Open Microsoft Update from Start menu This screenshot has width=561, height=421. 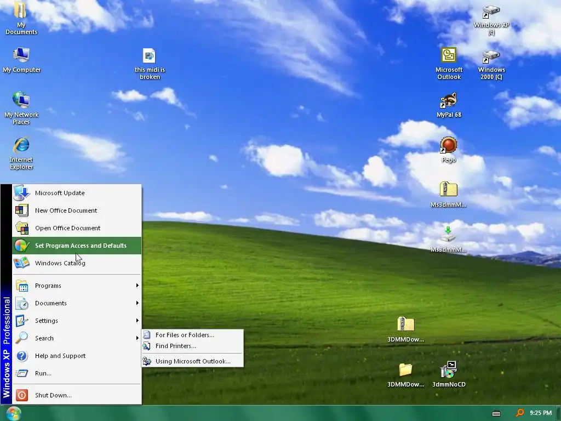tap(77, 193)
